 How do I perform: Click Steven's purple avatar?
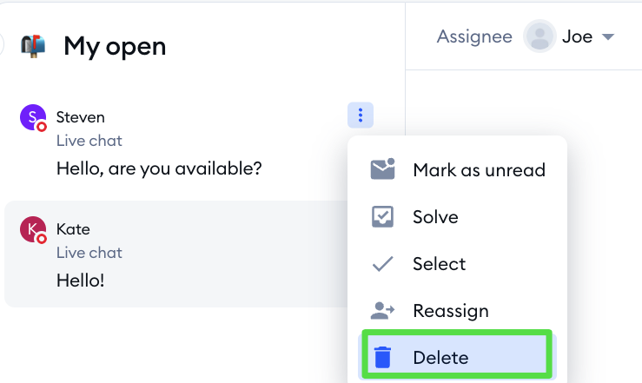tap(33, 117)
